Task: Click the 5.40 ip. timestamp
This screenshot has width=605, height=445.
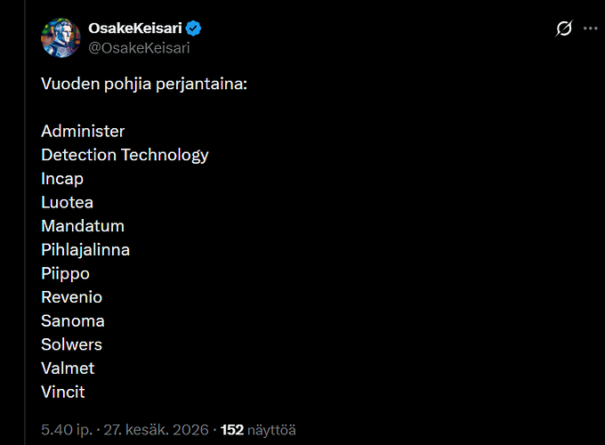Action: (x=67, y=430)
